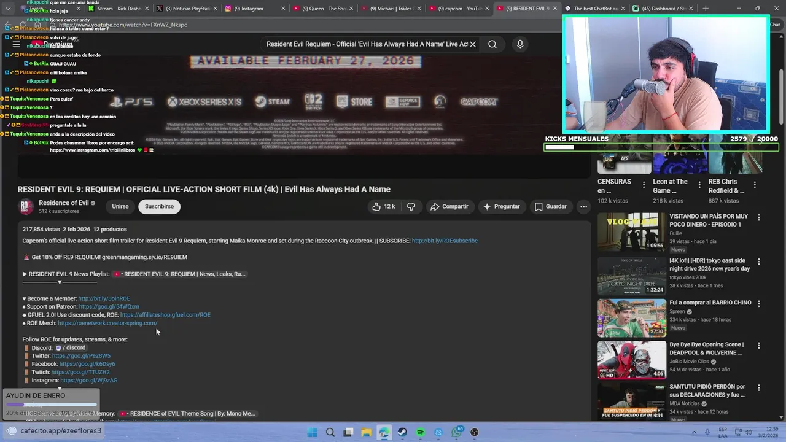Image resolution: width=786 pixels, height=442 pixels.
Task: Open File Explorer from the taskbar
Action: [367, 432]
